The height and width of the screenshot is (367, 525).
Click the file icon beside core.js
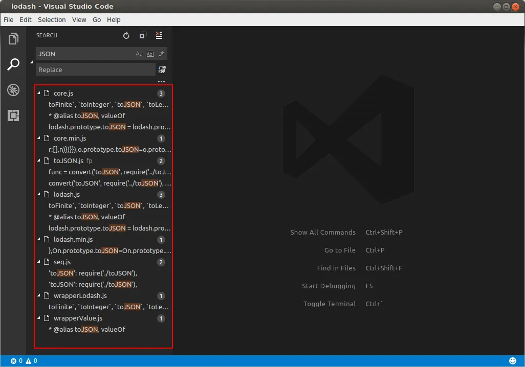pyautogui.click(x=47, y=93)
